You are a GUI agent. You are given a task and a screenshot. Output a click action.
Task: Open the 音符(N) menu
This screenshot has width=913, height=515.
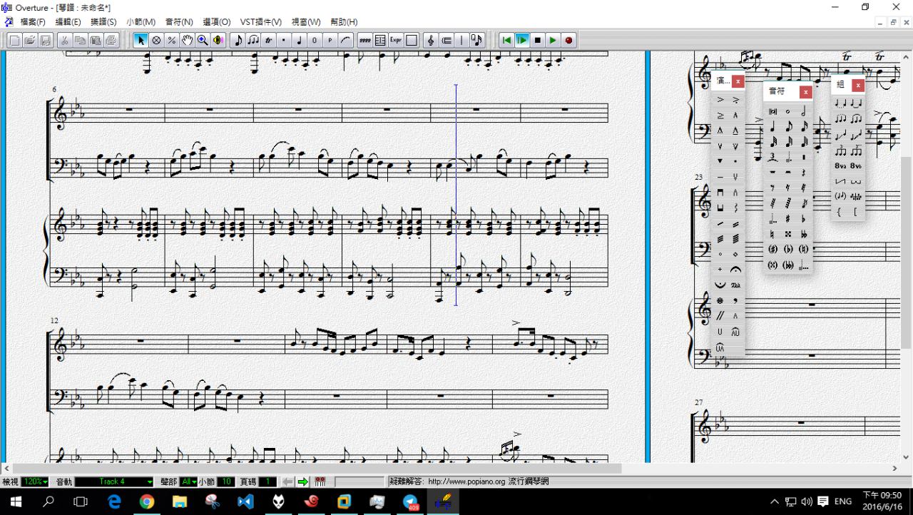[x=179, y=22]
